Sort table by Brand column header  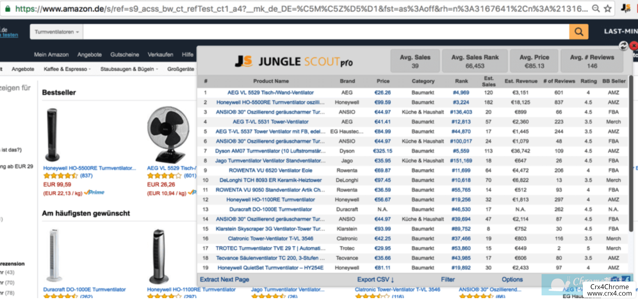coord(347,81)
